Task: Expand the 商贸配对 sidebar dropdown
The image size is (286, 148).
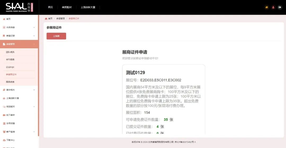Action: [x=34, y=107]
